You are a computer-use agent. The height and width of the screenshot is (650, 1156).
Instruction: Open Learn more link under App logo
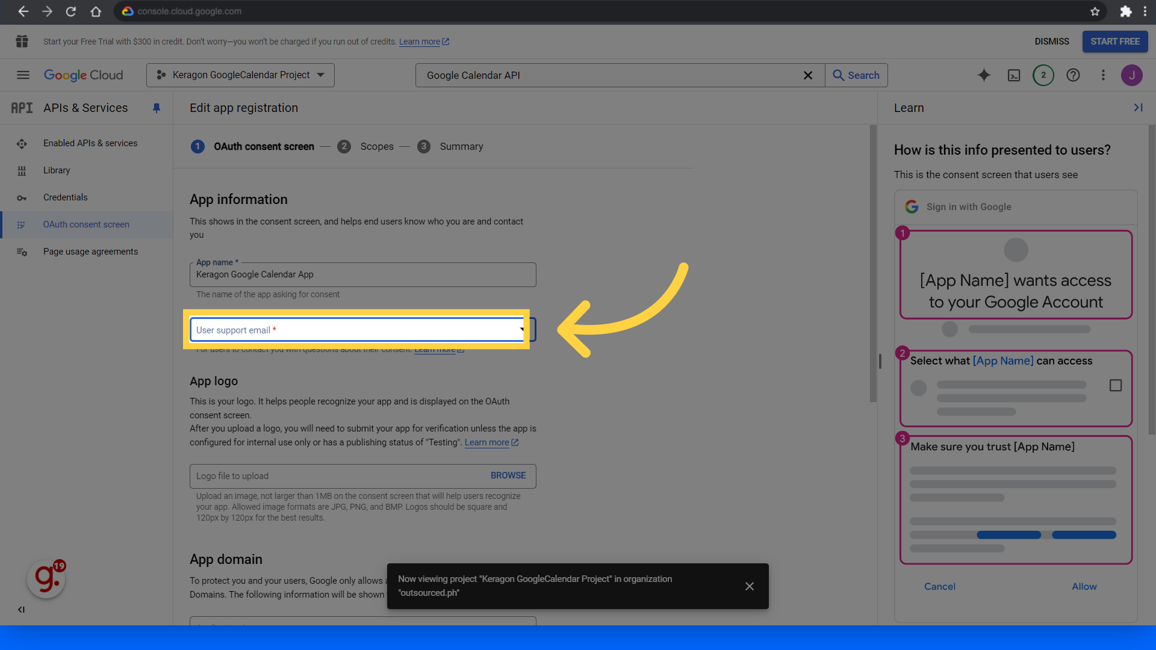pyautogui.click(x=491, y=442)
